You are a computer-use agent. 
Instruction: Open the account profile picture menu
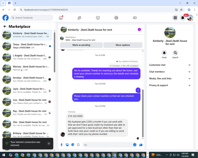point(190,18)
